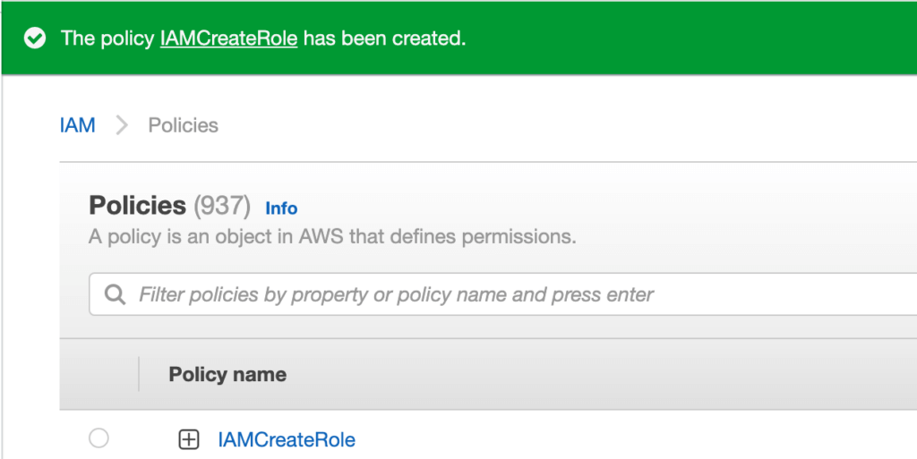This screenshot has width=917, height=459.
Task: Click 'The policy' text in the banner
Action: [107, 38]
